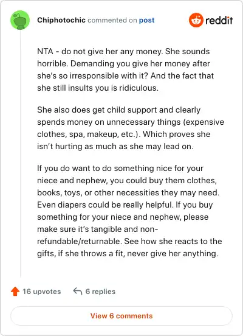
Task: Click the "16 upvotes" label
Action: pos(42,292)
